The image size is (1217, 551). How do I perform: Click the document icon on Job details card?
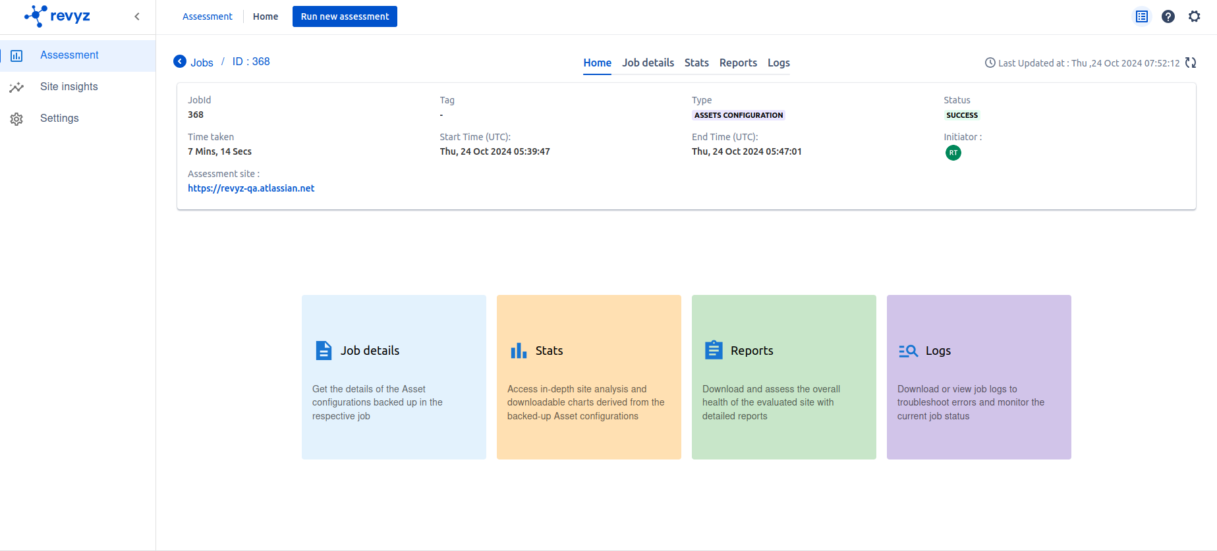pyautogui.click(x=324, y=350)
